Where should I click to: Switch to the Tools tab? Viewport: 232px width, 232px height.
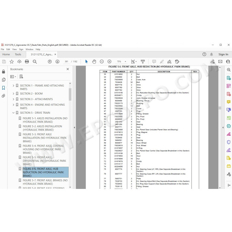[x=18, y=54]
